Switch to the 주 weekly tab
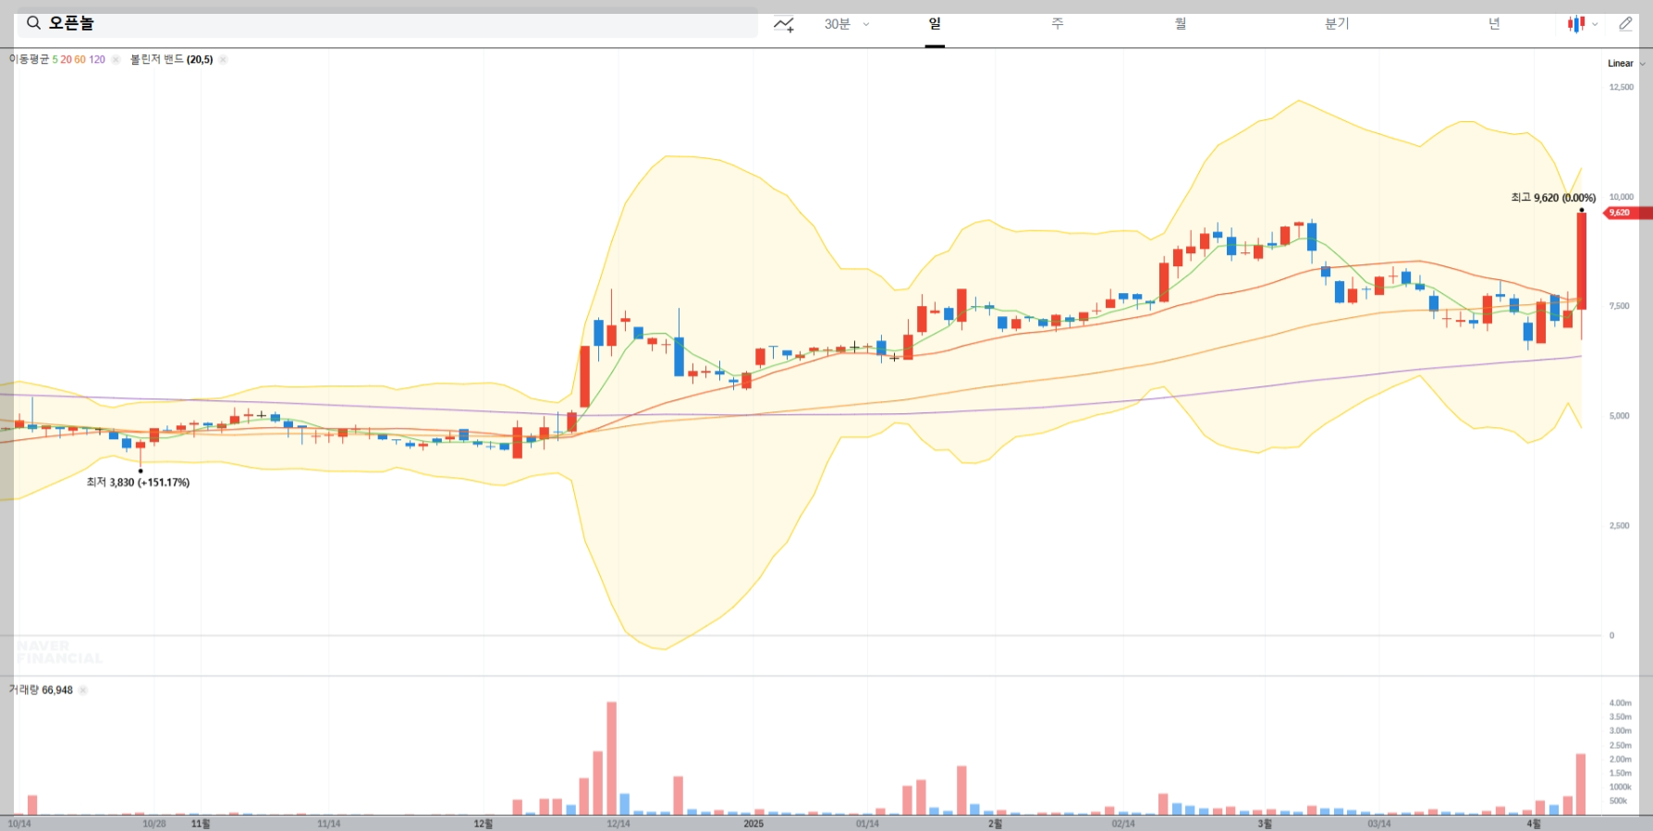Image resolution: width=1653 pixels, height=831 pixels. click(x=1058, y=24)
